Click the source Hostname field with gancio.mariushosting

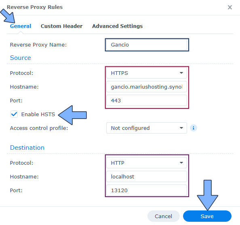click(x=147, y=87)
